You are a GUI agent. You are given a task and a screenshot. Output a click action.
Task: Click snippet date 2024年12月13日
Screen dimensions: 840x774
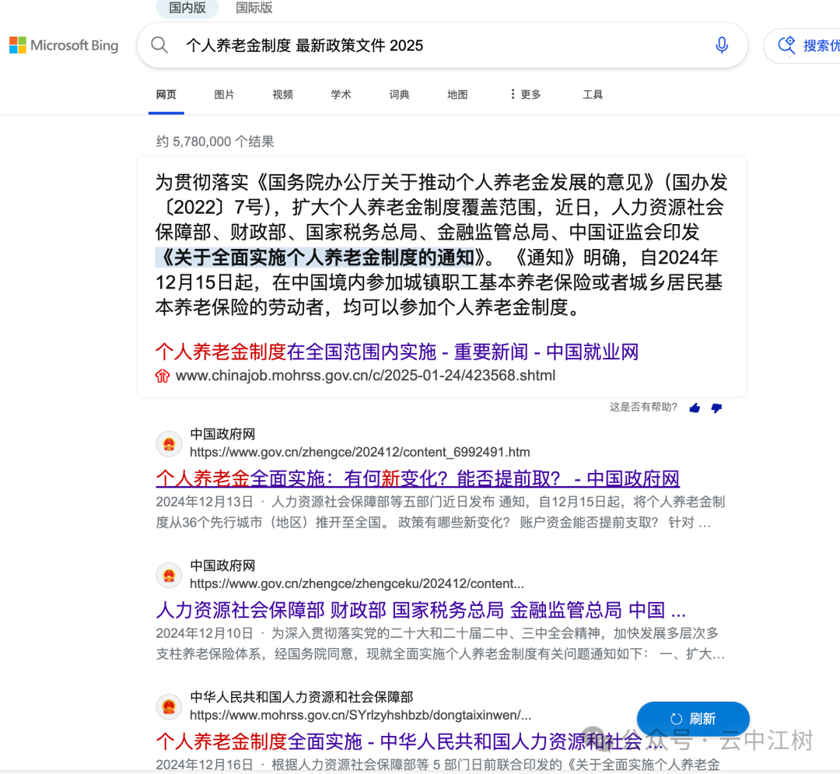205,502
